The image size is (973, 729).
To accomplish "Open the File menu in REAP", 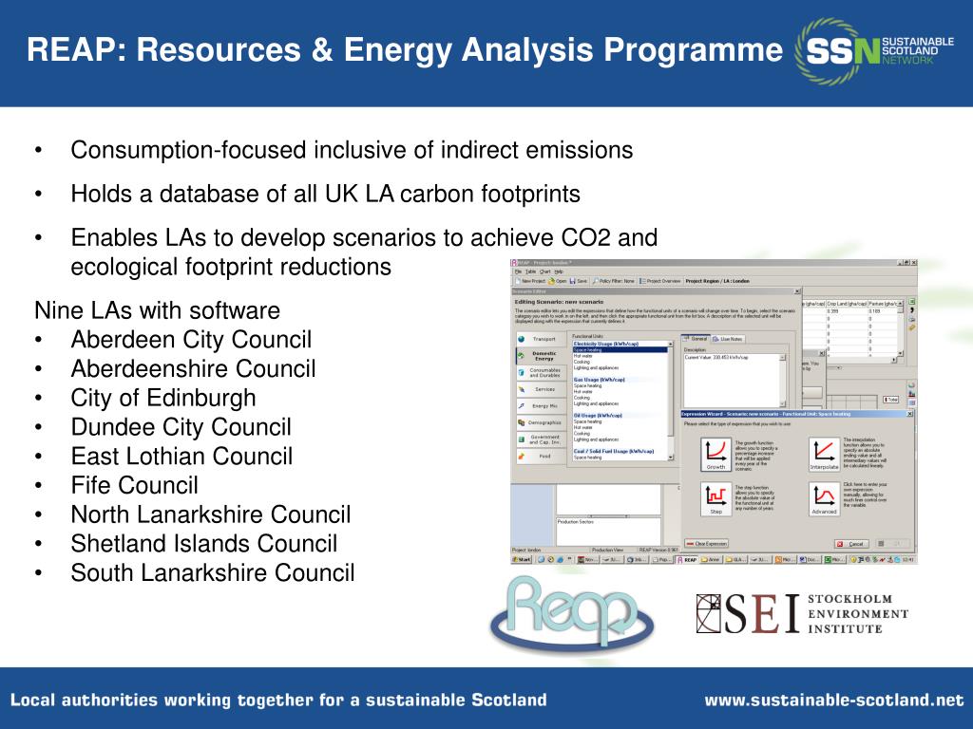I will pyautogui.click(x=518, y=271).
